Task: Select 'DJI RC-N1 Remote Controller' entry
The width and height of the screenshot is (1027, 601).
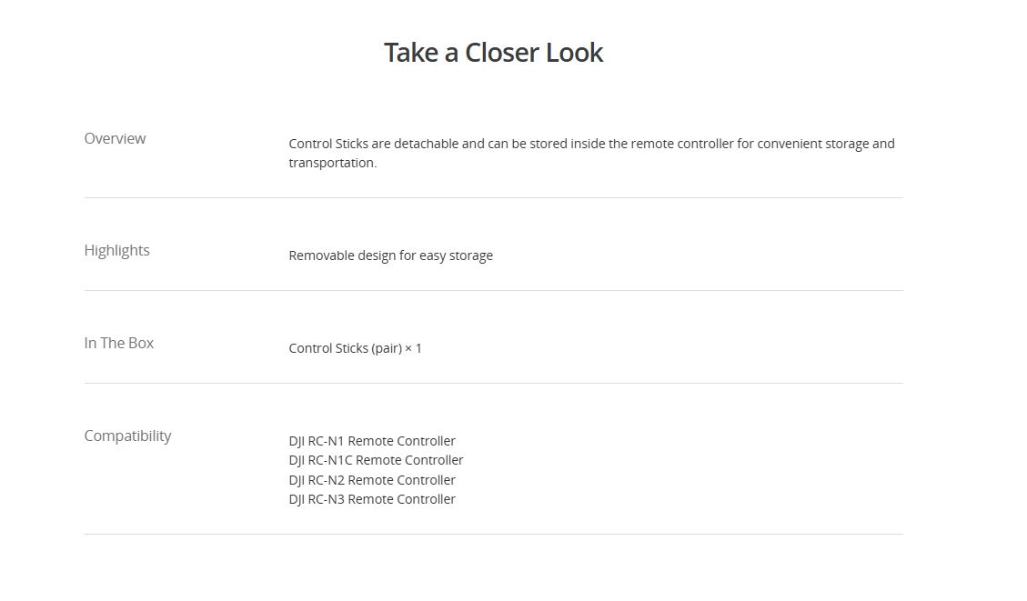Action: click(372, 441)
